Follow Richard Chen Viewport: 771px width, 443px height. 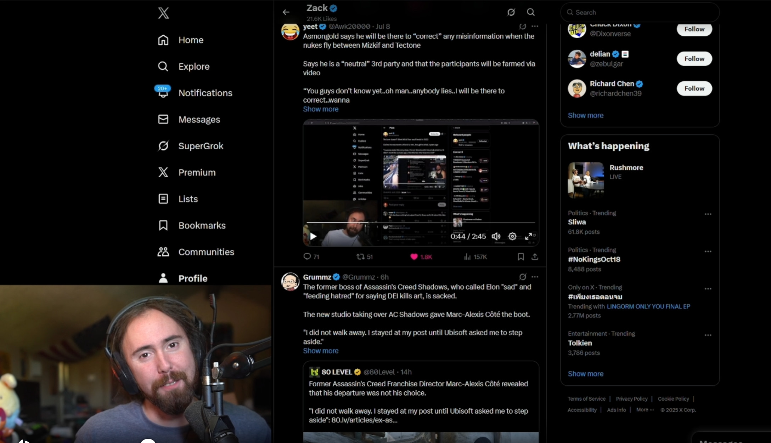point(694,88)
